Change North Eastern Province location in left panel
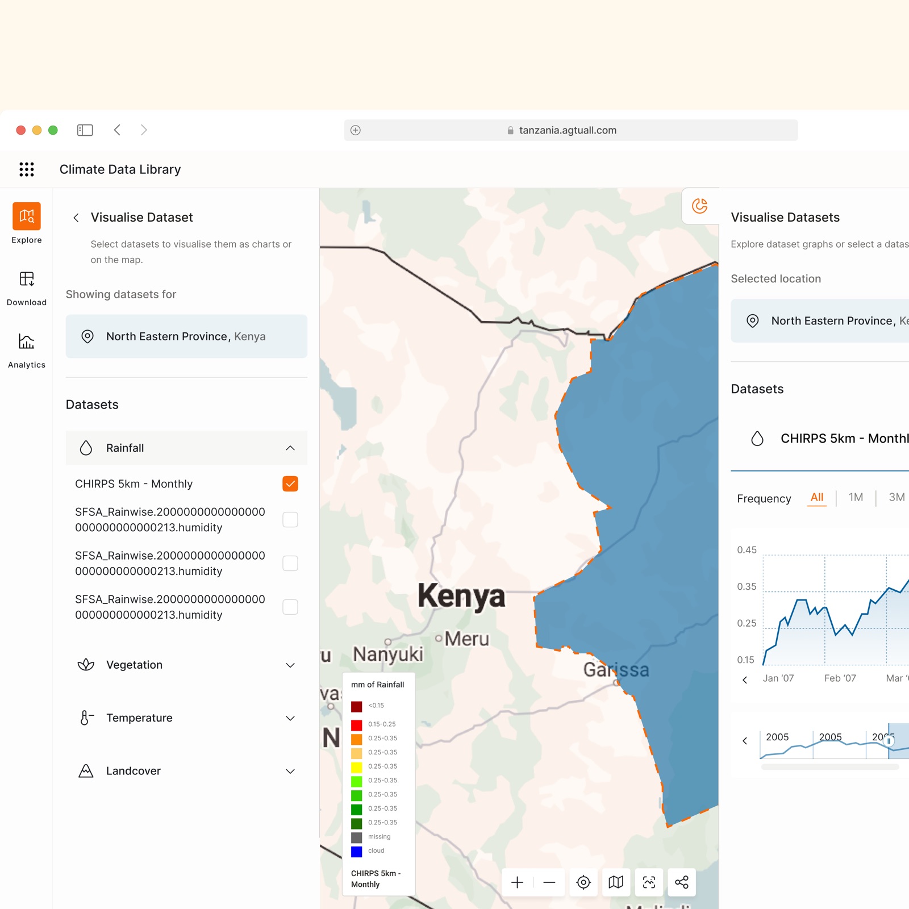 (x=186, y=336)
